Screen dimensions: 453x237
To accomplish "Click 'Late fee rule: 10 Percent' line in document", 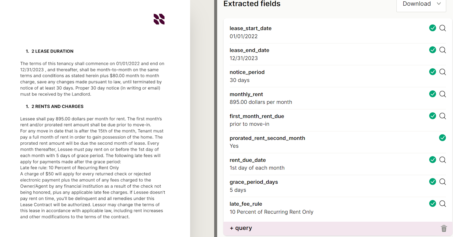I will click(69, 168).
